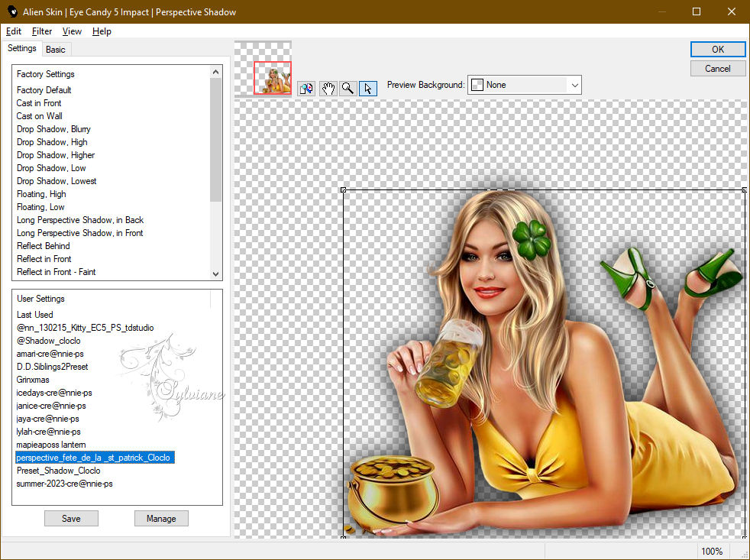Viewport: 750px width, 560px height.
Task: Select Drop Shadow, High preset
Action: point(52,141)
